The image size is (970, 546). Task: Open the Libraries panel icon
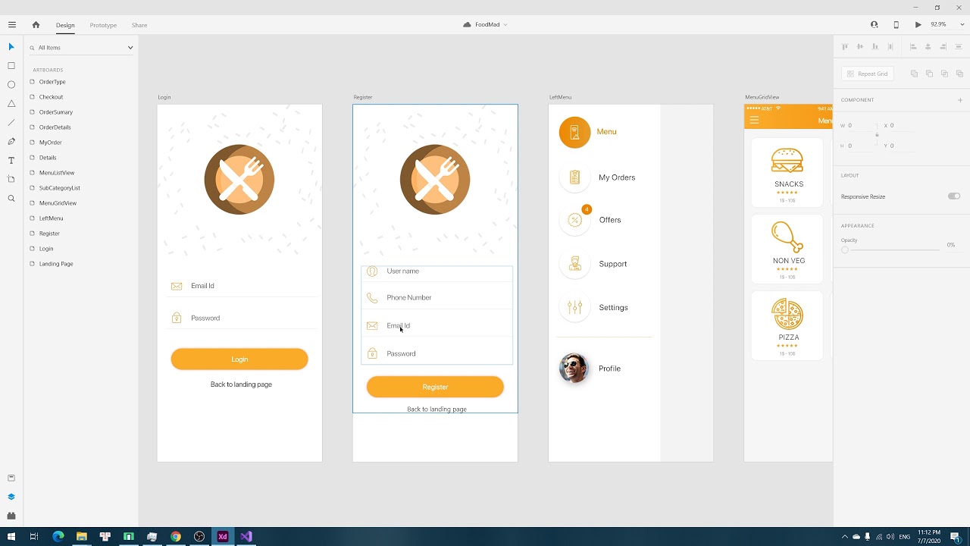[11, 479]
